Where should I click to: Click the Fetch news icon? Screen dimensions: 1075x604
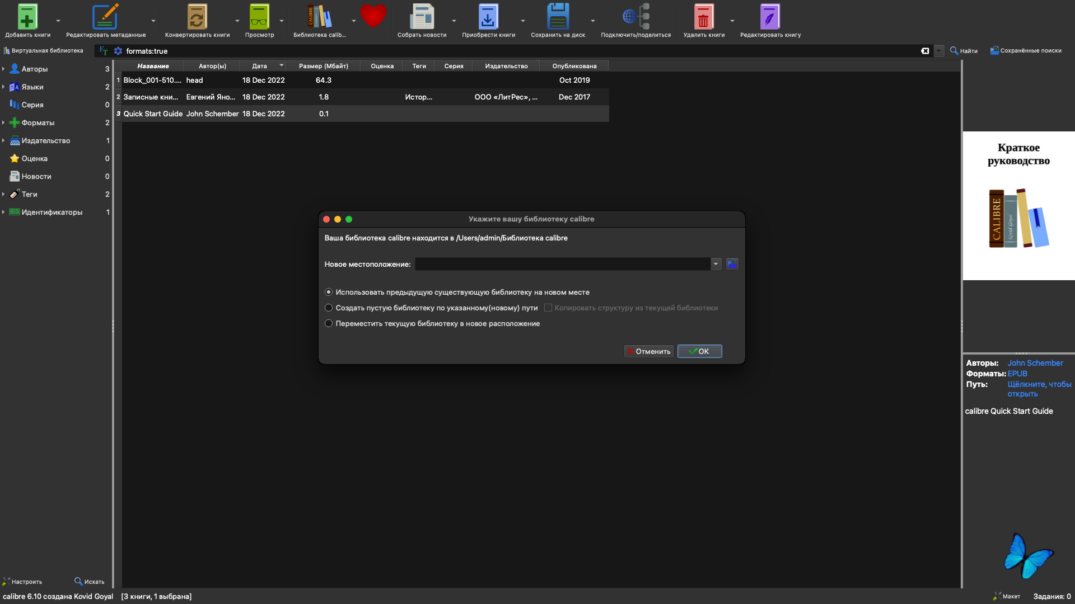pos(422,17)
